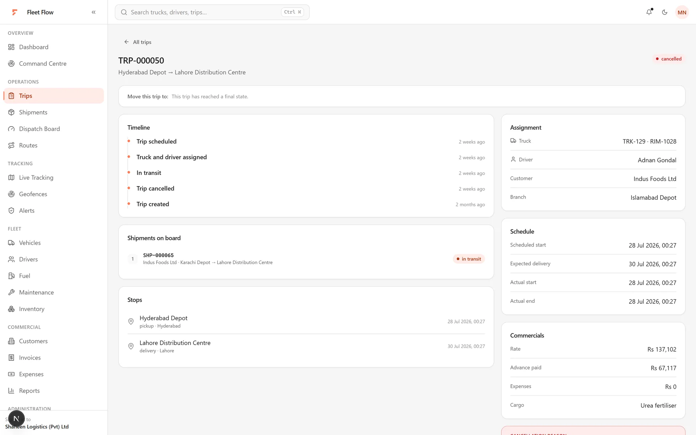This screenshot has height=435, width=696.
Task: Click the cancelled status badge
Action: pyautogui.click(x=668, y=59)
